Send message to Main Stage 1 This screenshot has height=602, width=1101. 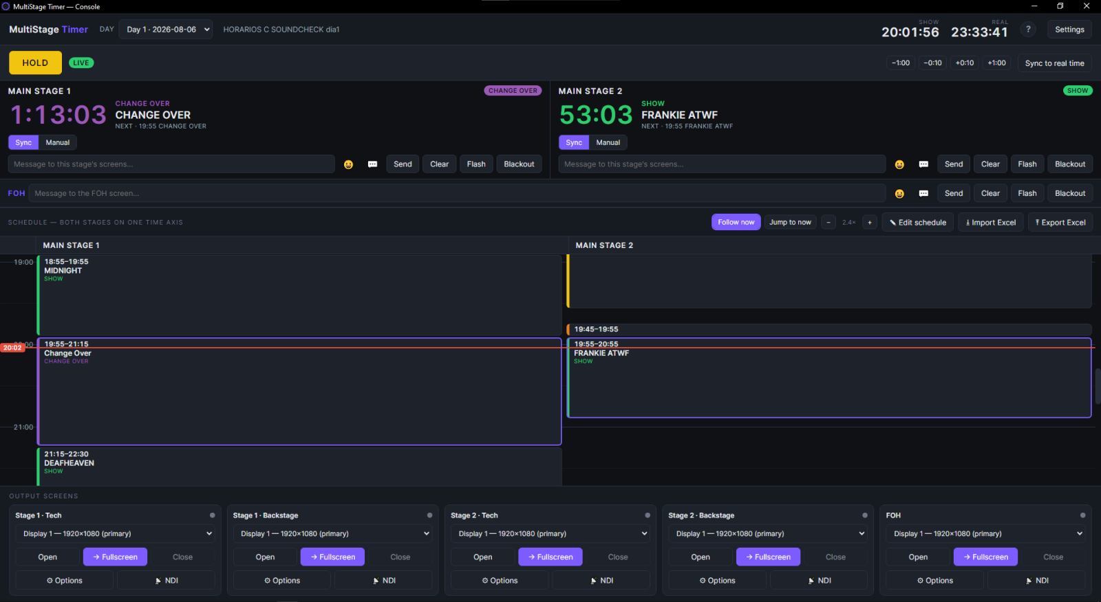(x=403, y=164)
